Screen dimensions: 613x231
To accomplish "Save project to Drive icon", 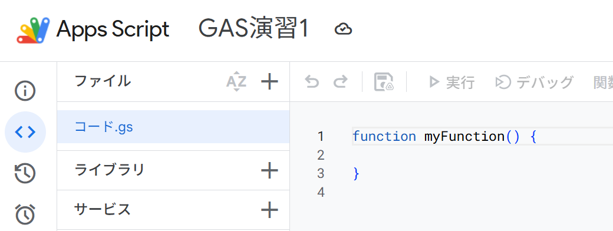I will [x=384, y=82].
